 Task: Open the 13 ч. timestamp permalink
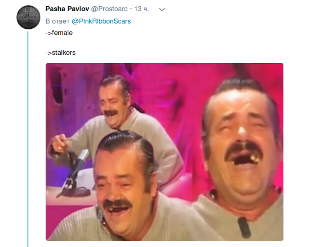[x=142, y=9]
